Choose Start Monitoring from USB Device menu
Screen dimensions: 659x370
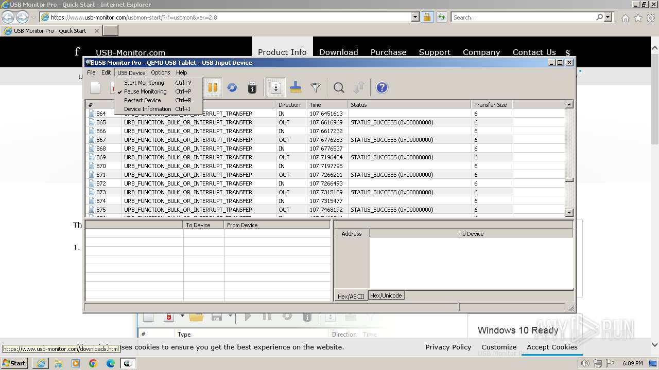[158, 83]
